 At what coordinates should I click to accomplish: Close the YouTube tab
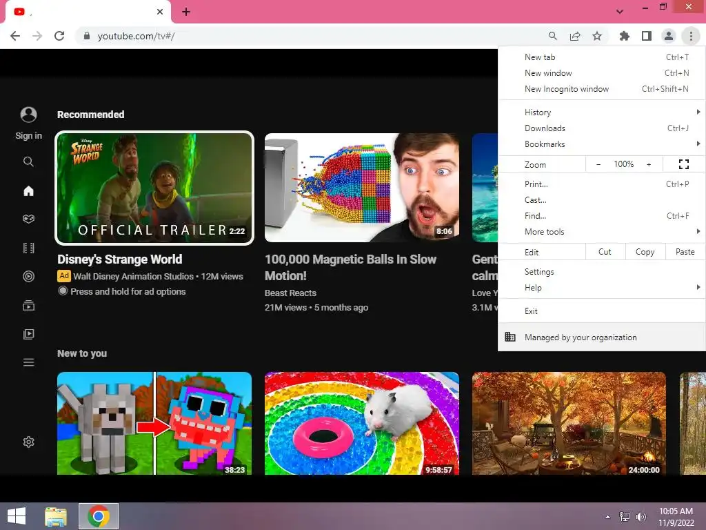160,12
